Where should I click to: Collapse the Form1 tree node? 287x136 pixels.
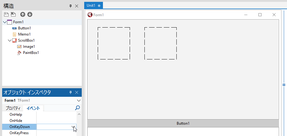point(5,22)
